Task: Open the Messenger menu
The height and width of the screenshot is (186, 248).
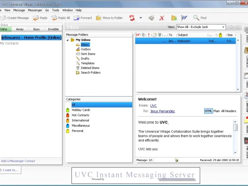Action: [x=35, y=10]
